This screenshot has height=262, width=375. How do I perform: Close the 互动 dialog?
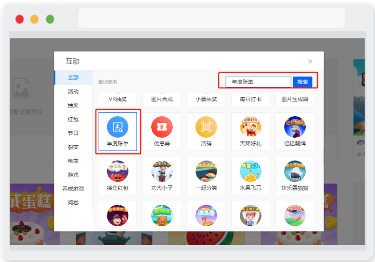click(310, 61)
